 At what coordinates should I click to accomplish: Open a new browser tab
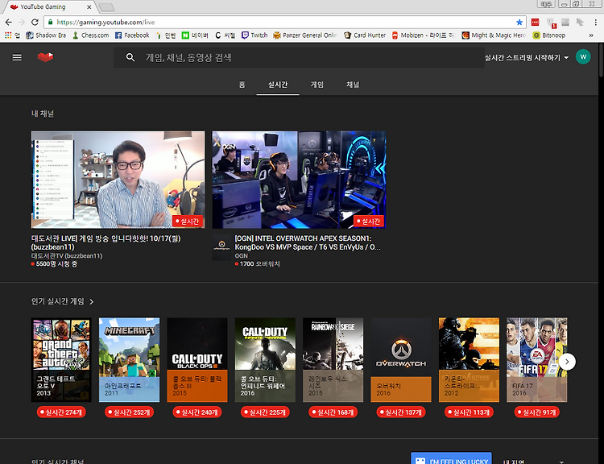pos(106,7)
